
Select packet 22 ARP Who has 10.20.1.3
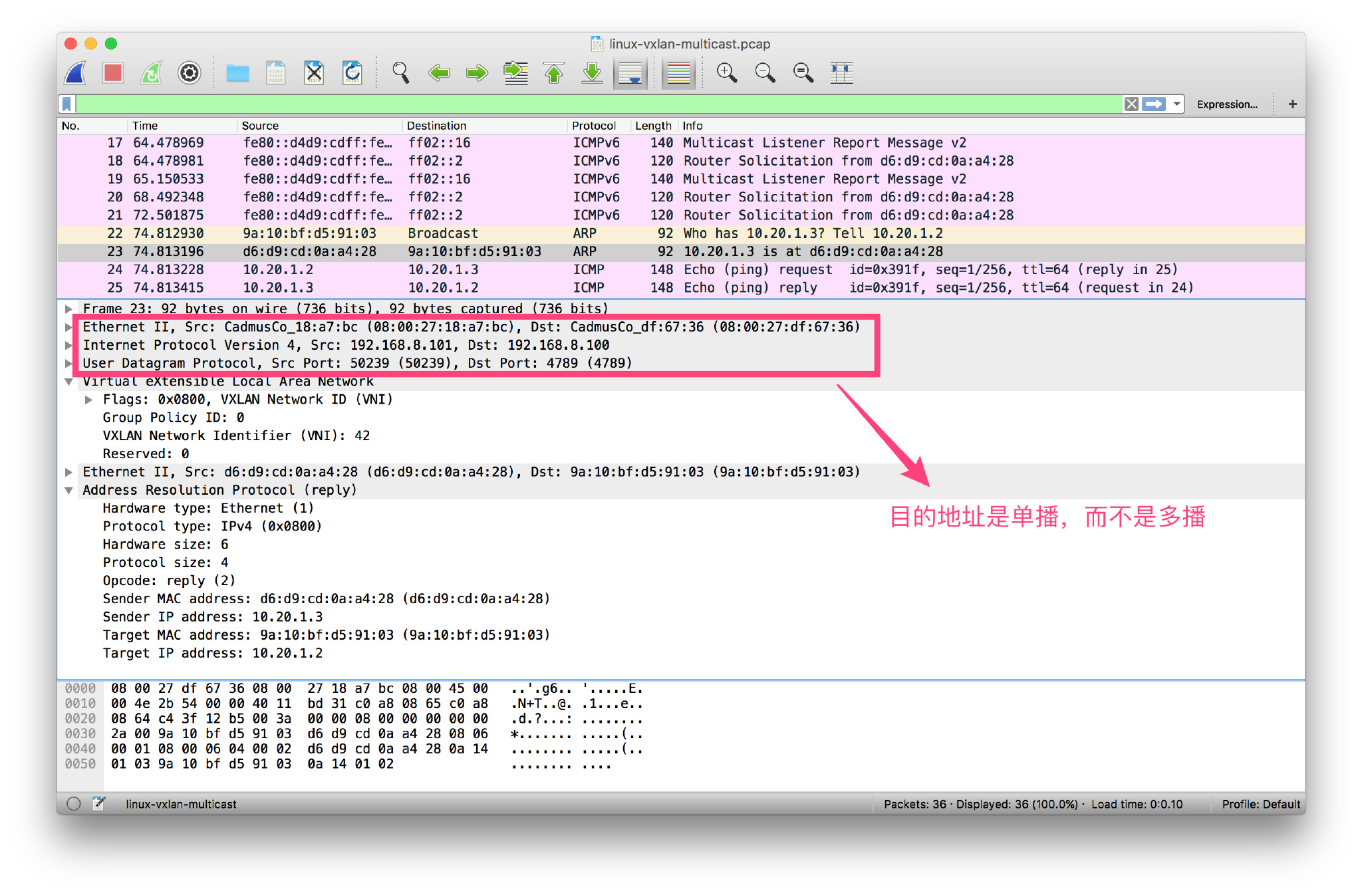click(681, 233)
